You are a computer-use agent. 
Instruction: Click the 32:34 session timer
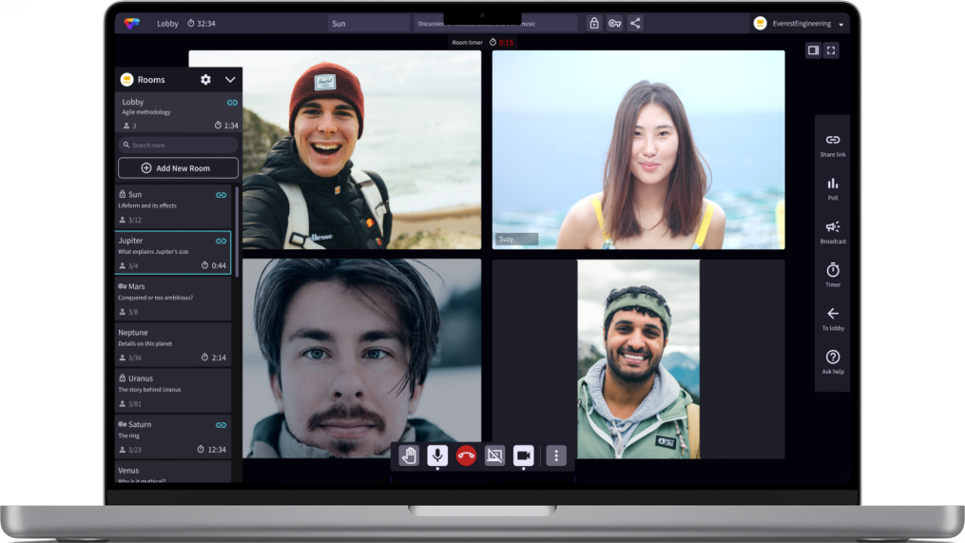tap(202, 24)
